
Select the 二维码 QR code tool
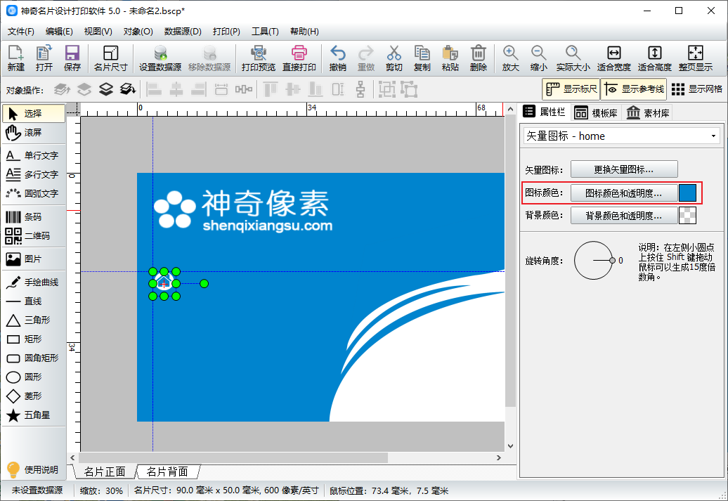34,236
